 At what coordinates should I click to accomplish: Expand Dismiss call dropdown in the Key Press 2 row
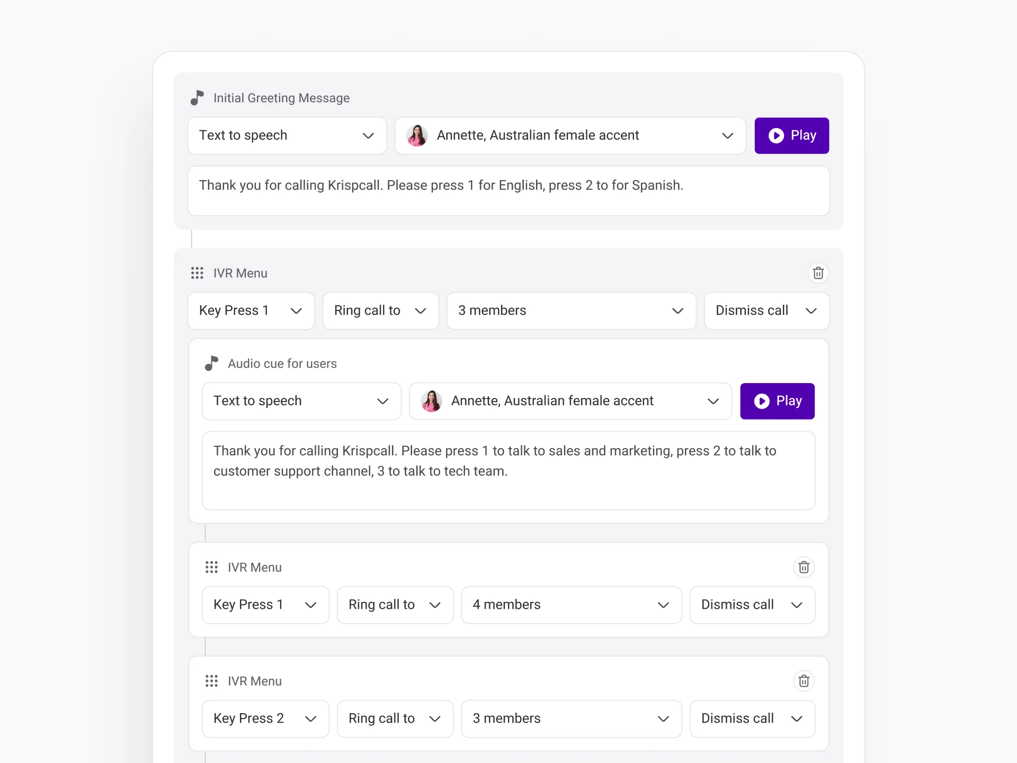752,718
